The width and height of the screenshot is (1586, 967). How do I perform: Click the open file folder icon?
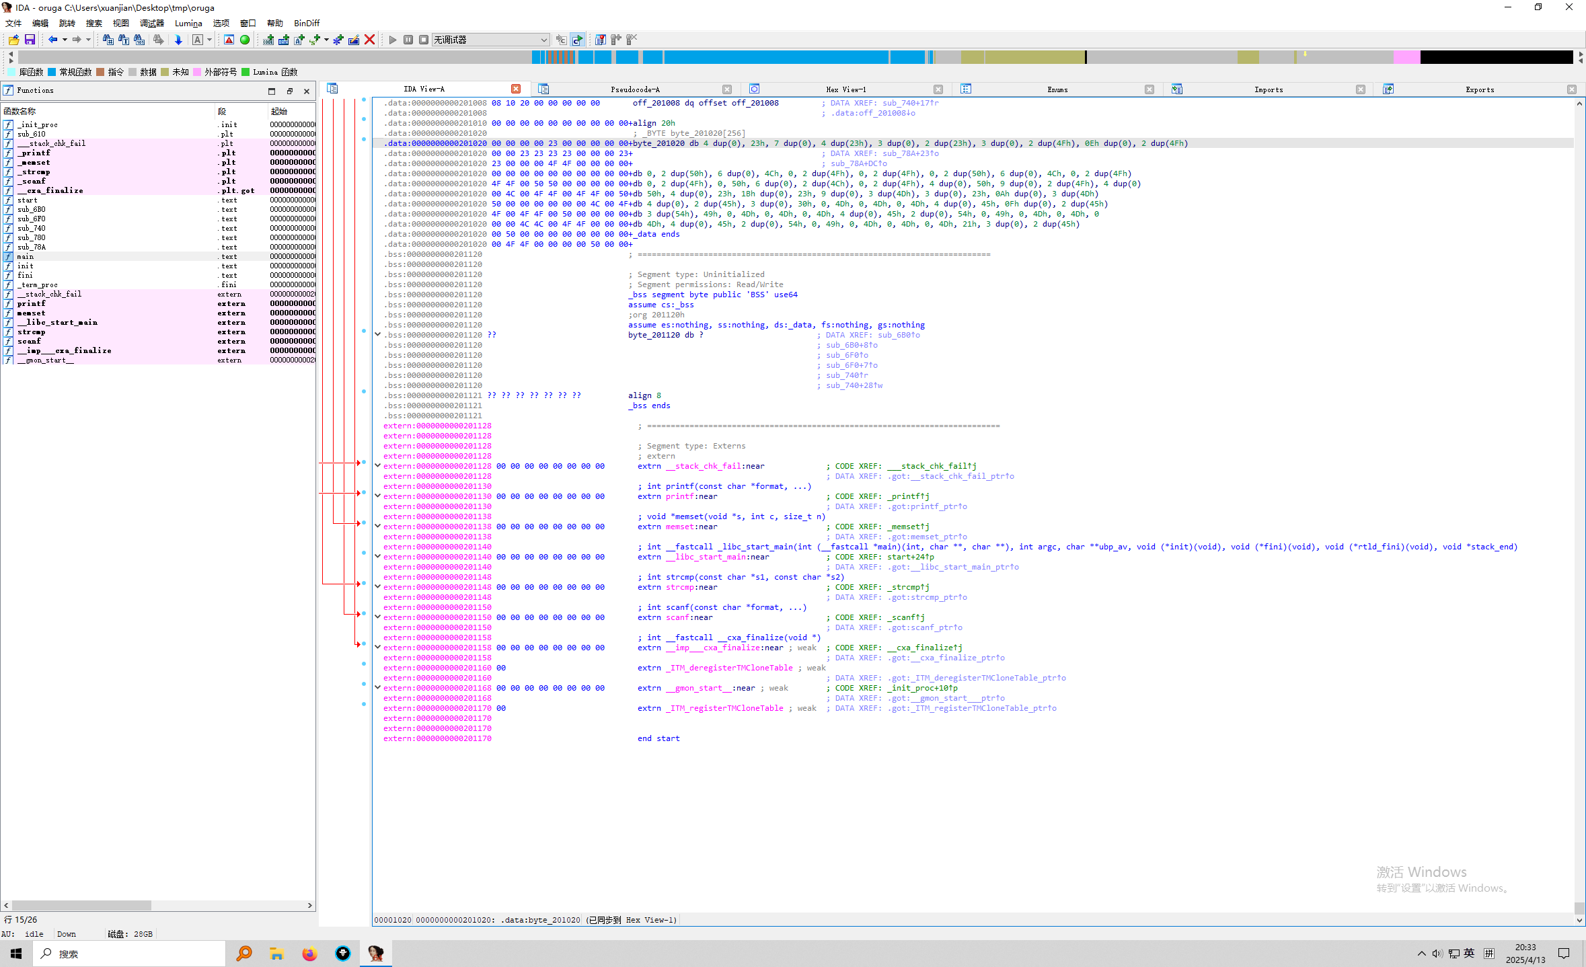[13, 40]
